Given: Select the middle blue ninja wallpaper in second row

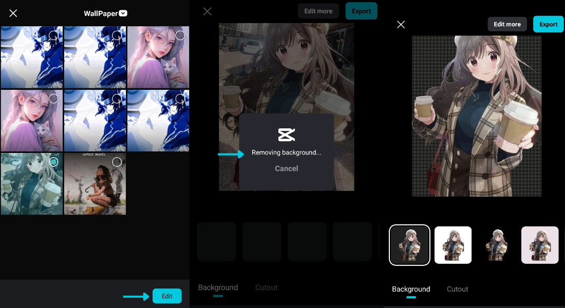Looking at the screenshot, I should [117, 99].
